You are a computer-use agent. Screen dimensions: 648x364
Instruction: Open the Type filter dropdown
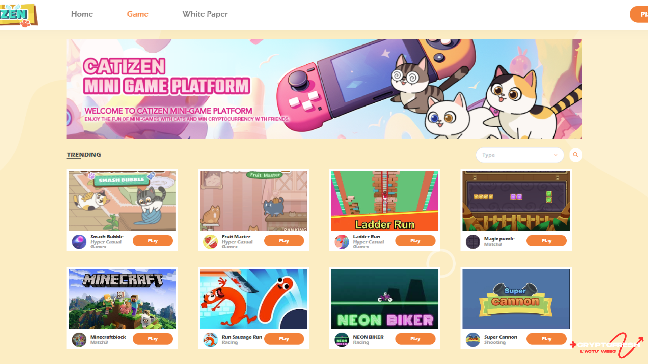(x=520, y=155)
